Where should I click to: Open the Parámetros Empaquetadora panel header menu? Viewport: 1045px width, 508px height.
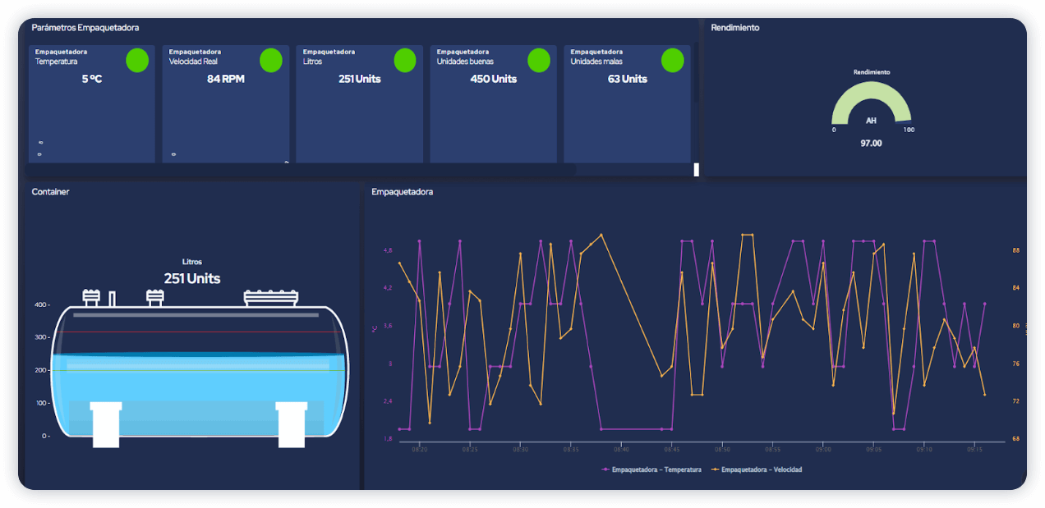pyautogui.click(x=85, y=27)
